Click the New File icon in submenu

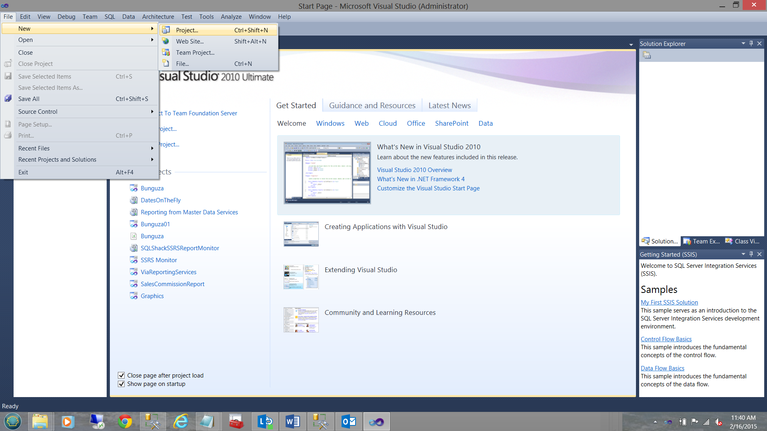point(166,63)
